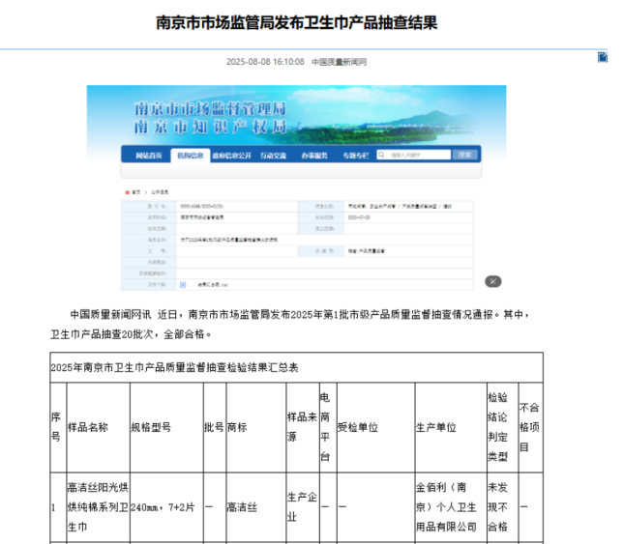Viewport: 624px width, 544px height.
Task: Click the 生产企业 source cell
Action: coord(302,507)
